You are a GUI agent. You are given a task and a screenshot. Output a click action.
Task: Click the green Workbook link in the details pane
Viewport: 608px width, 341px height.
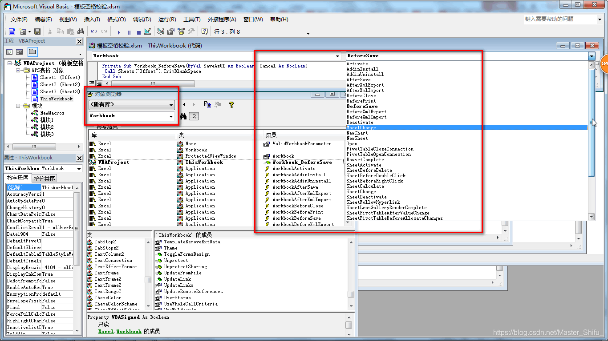pos(129,331)
